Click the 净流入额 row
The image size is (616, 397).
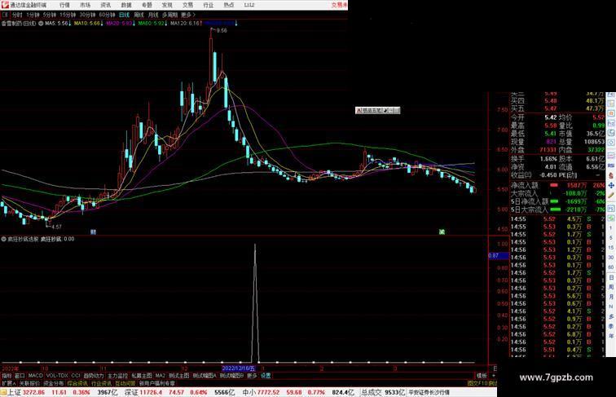pyautogui.click(x=558, y=185)
